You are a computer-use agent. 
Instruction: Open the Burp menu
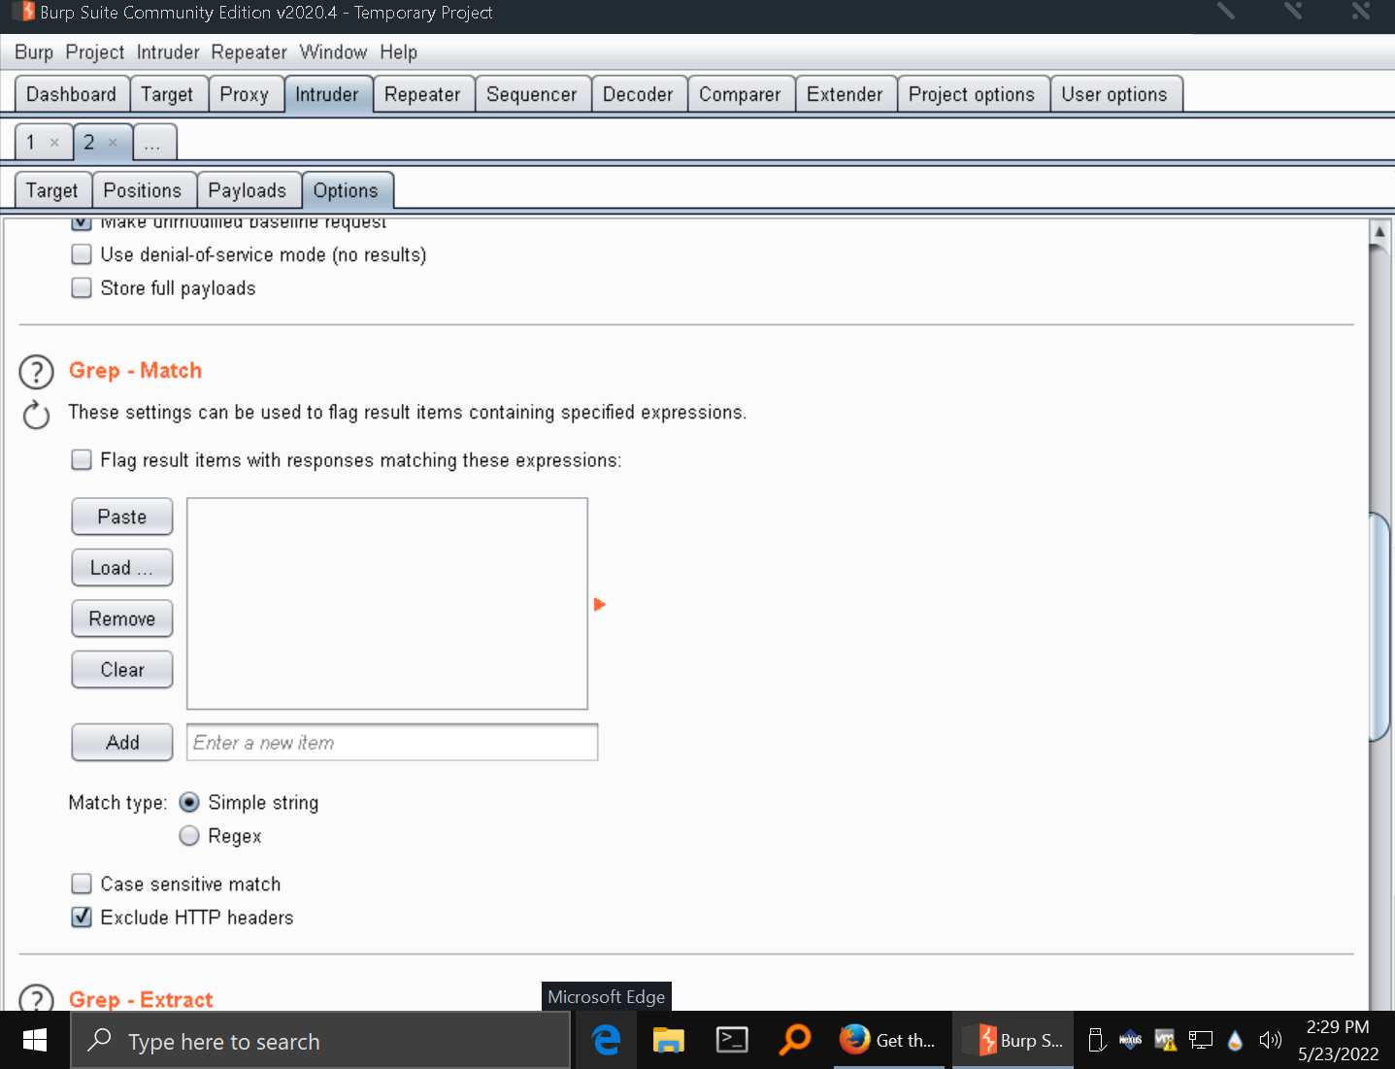[x=34, y=52]
